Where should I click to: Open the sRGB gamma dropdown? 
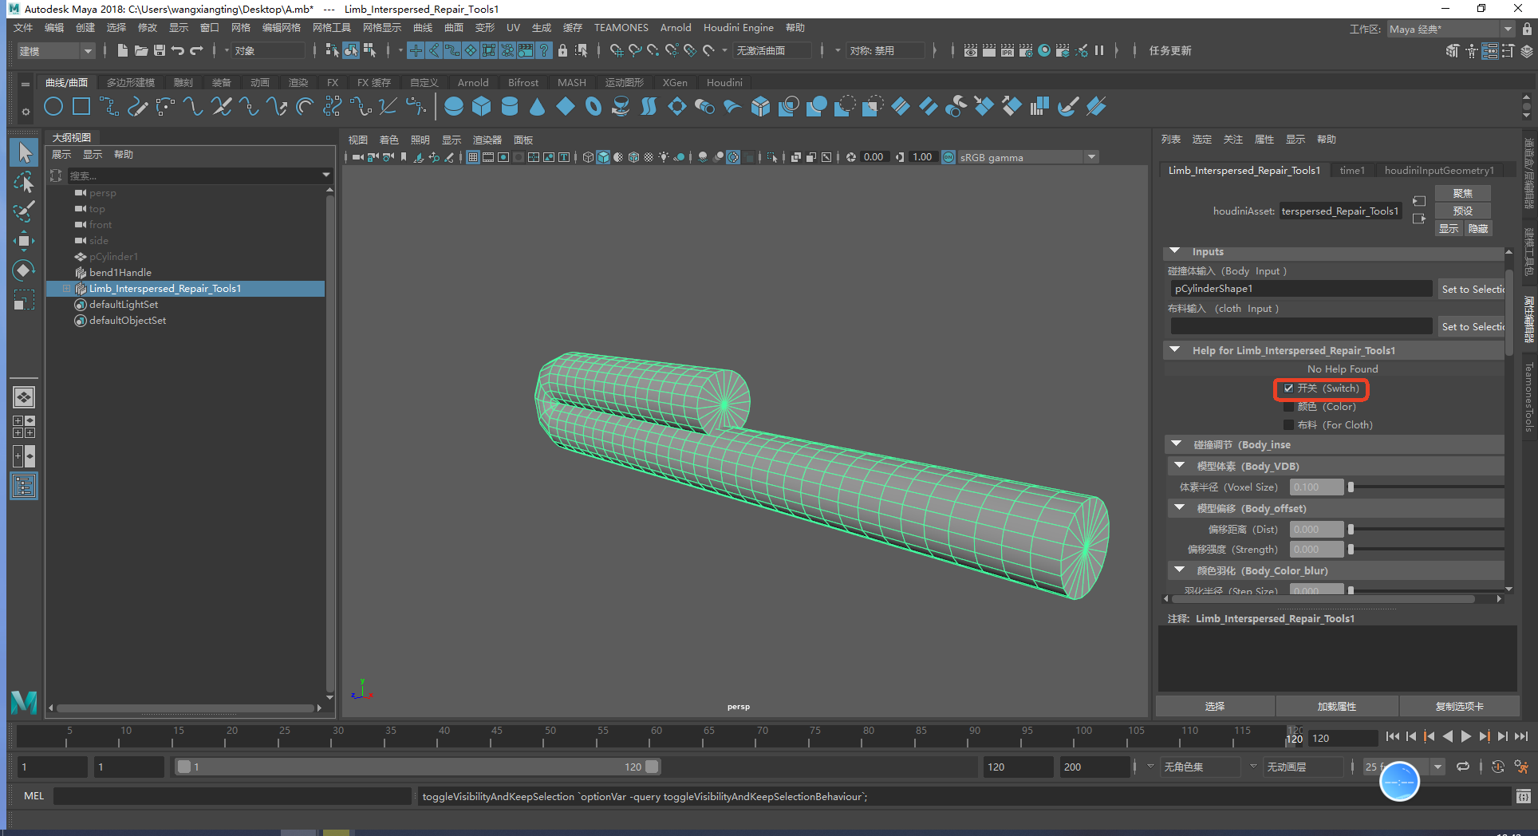coord(1091,157)
